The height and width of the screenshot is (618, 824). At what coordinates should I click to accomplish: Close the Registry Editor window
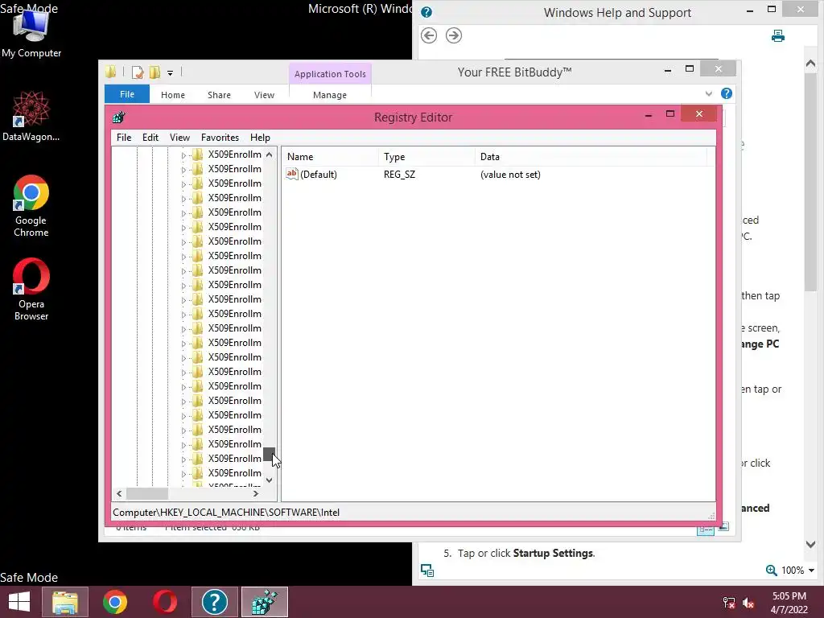pos(699,113)
